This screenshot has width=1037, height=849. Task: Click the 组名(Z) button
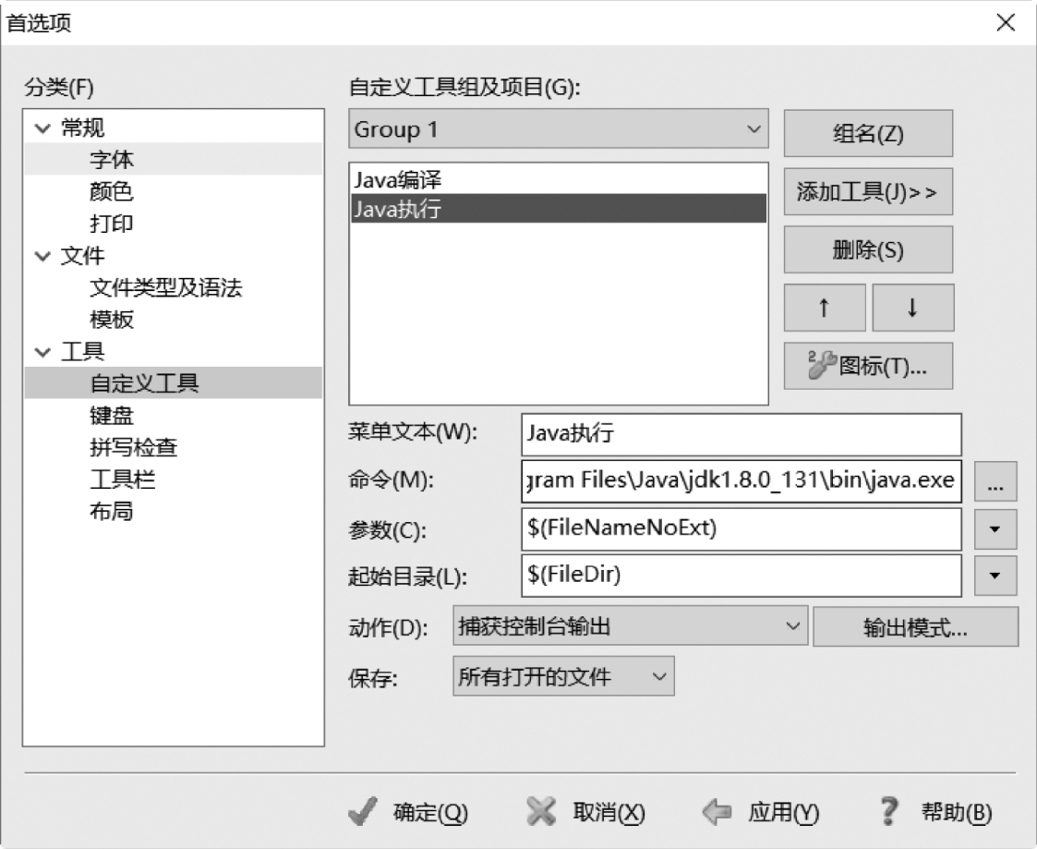point(868,134)
